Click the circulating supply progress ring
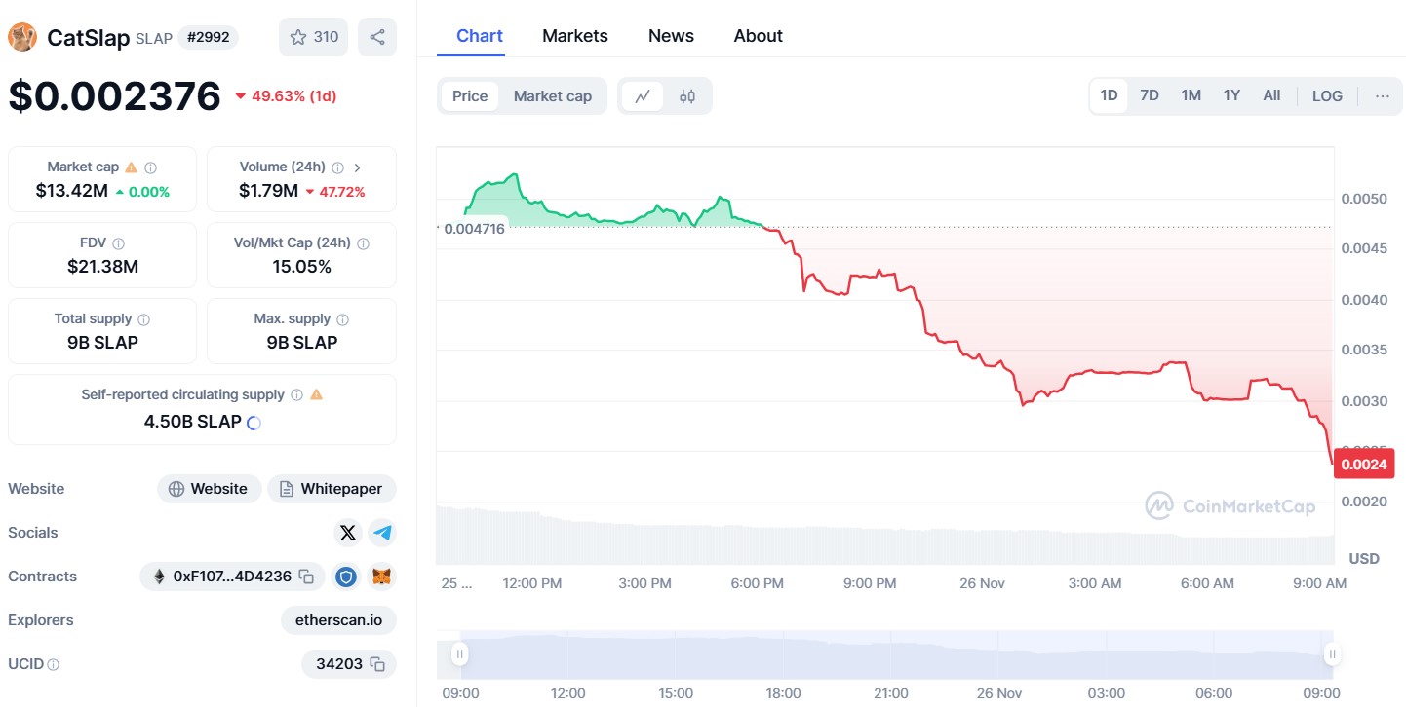The image size is (1406, 707). coord(254,423)
